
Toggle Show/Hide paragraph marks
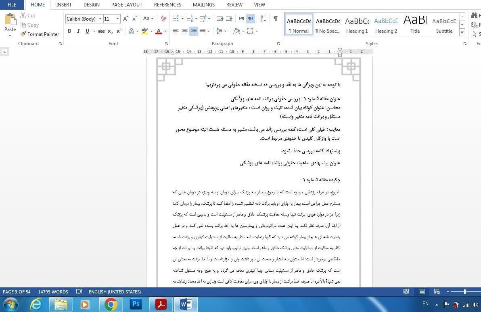[x=275, y=19]
